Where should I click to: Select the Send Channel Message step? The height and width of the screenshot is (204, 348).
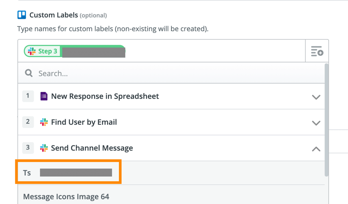click(x=92, y=148)
